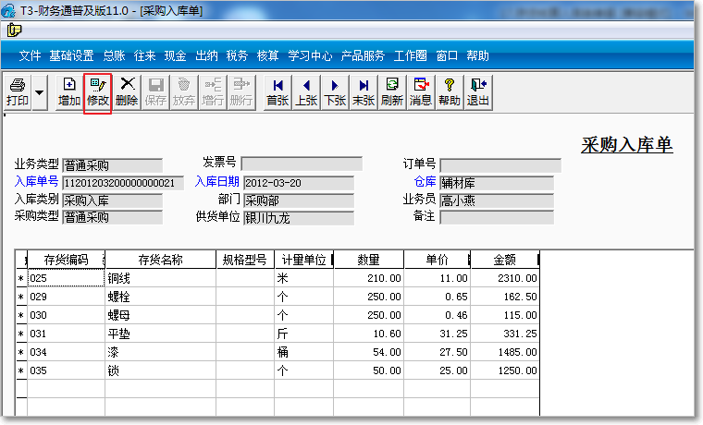Screen dimensions: 703x425
Task: Open the 学习中心 menu
Action: click(310, 56)
